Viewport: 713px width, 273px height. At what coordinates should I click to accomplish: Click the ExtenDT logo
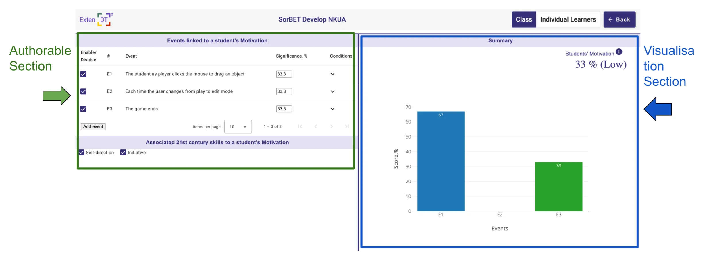click(96, 19)
